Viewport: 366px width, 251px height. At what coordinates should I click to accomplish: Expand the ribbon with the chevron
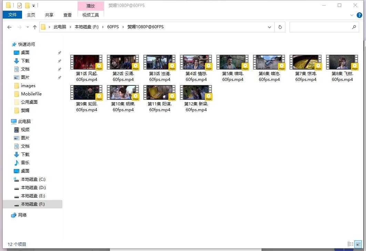[352, 15]
